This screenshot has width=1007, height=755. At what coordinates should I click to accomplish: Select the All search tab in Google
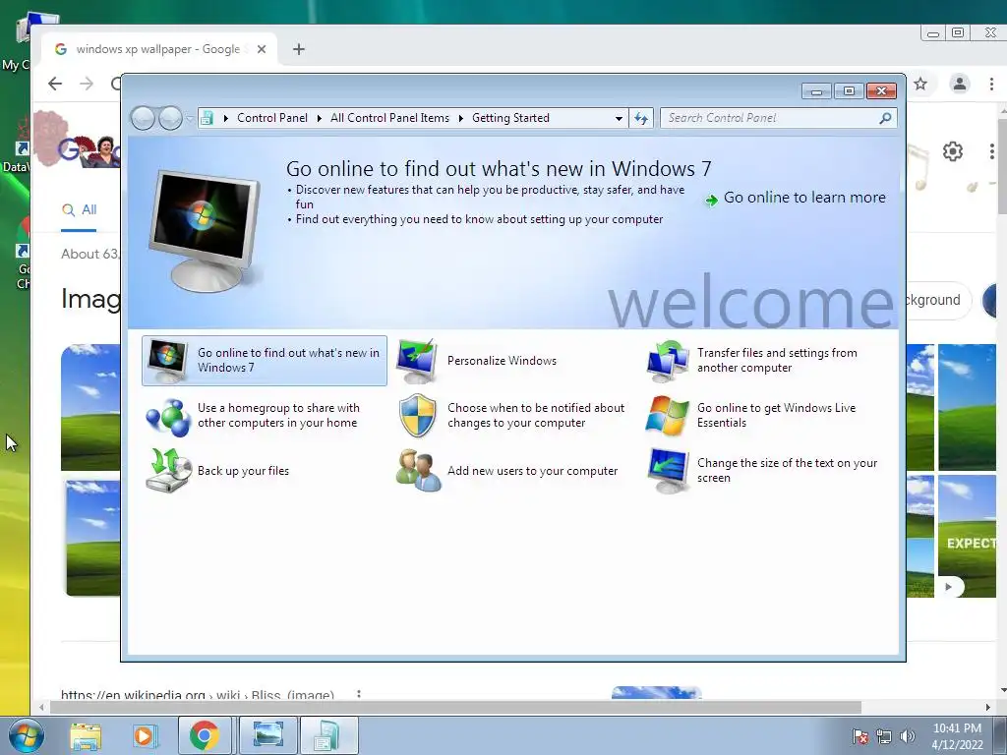click(x=79, y=210)
